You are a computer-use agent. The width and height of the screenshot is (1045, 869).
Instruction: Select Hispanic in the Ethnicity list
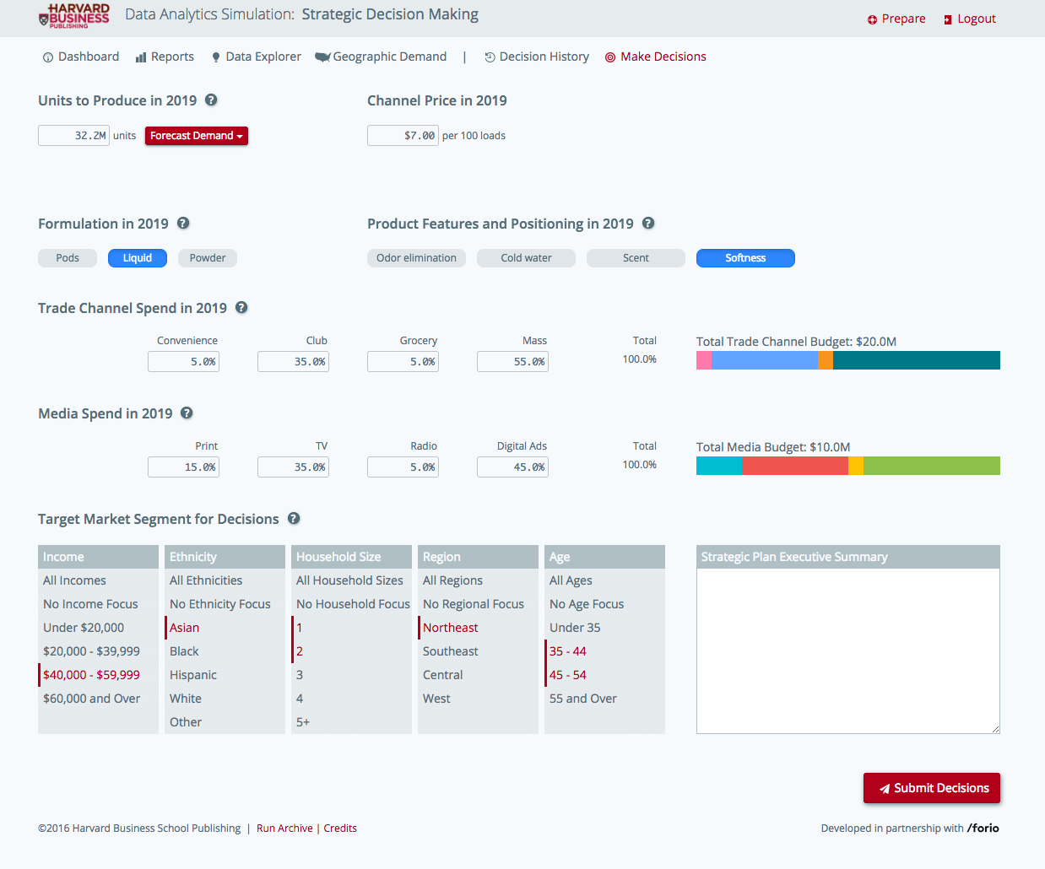[193, 675]
